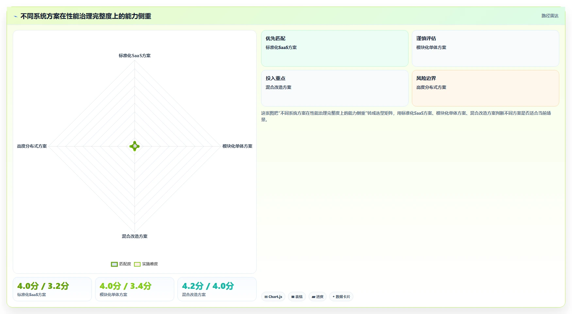The image size is (572, 314).
Task: Open the 风险边界 card
Action: click(x=485, y=88)
